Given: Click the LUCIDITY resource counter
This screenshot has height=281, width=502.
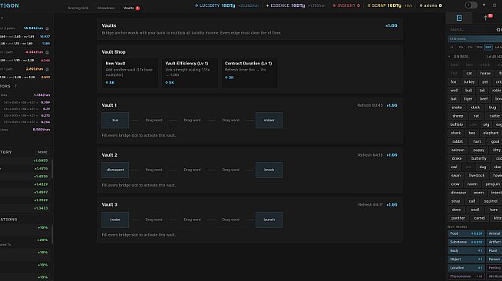Looking at the screenshot, I should click(226, 5).
